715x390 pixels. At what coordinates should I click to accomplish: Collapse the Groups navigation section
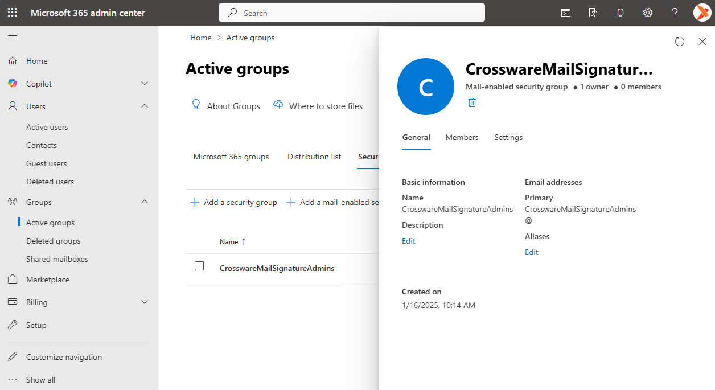coord(145,202)
